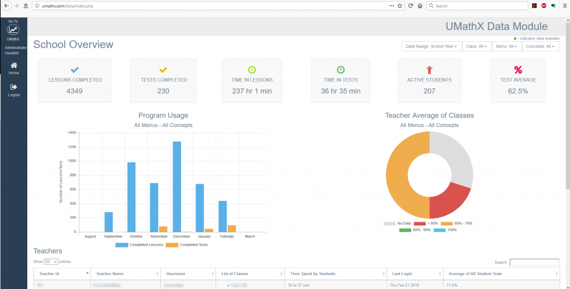Open the Show entries count dropdown
The width and height of the screenshot is (570, 289).
tap(51, 262)
